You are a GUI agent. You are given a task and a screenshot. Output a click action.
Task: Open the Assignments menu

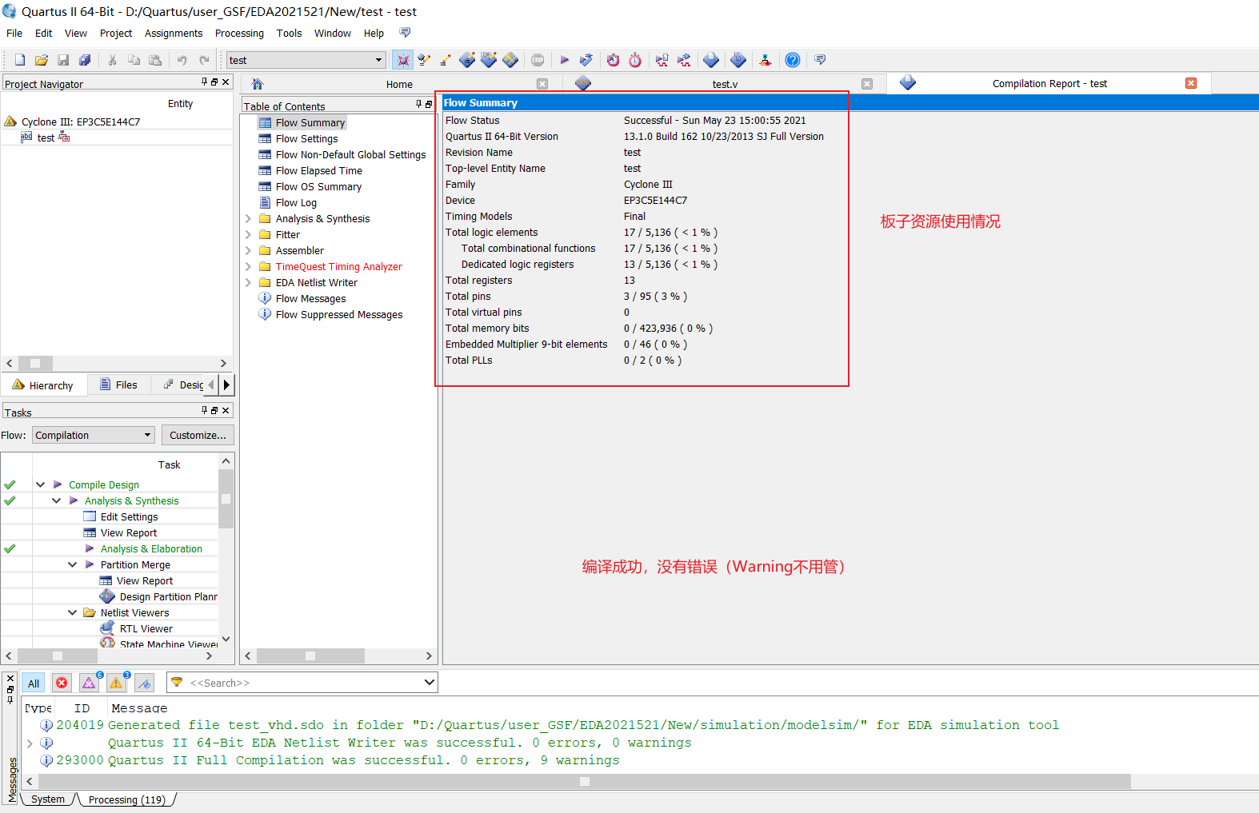[174, 33]
